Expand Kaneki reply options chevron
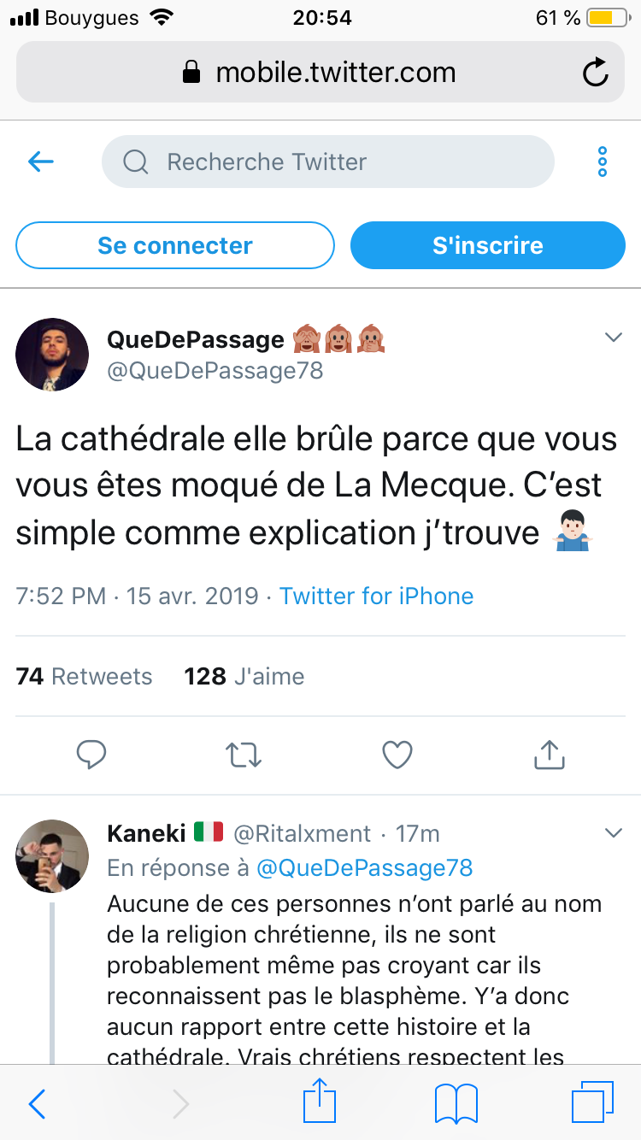 [x=614, y=832]
